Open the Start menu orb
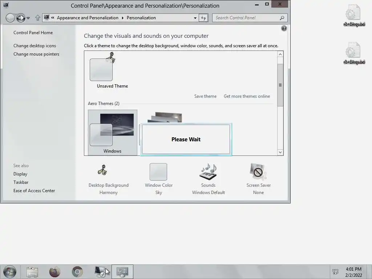Screen dimensions: 372x279 (x=10, y=272)
